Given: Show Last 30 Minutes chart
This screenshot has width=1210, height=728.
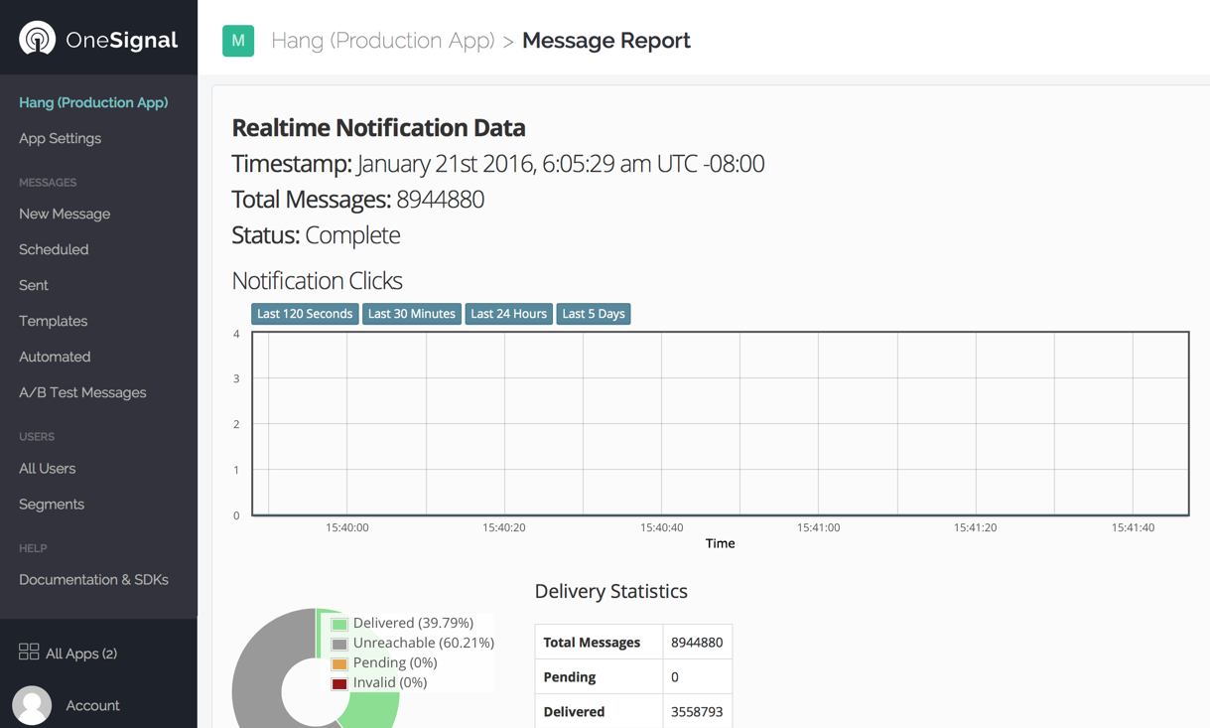Looking at the screenshot, I should point(411,314).
